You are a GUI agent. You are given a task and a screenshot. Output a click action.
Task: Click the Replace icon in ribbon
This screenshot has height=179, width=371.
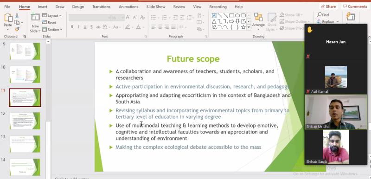coord(319,21)
